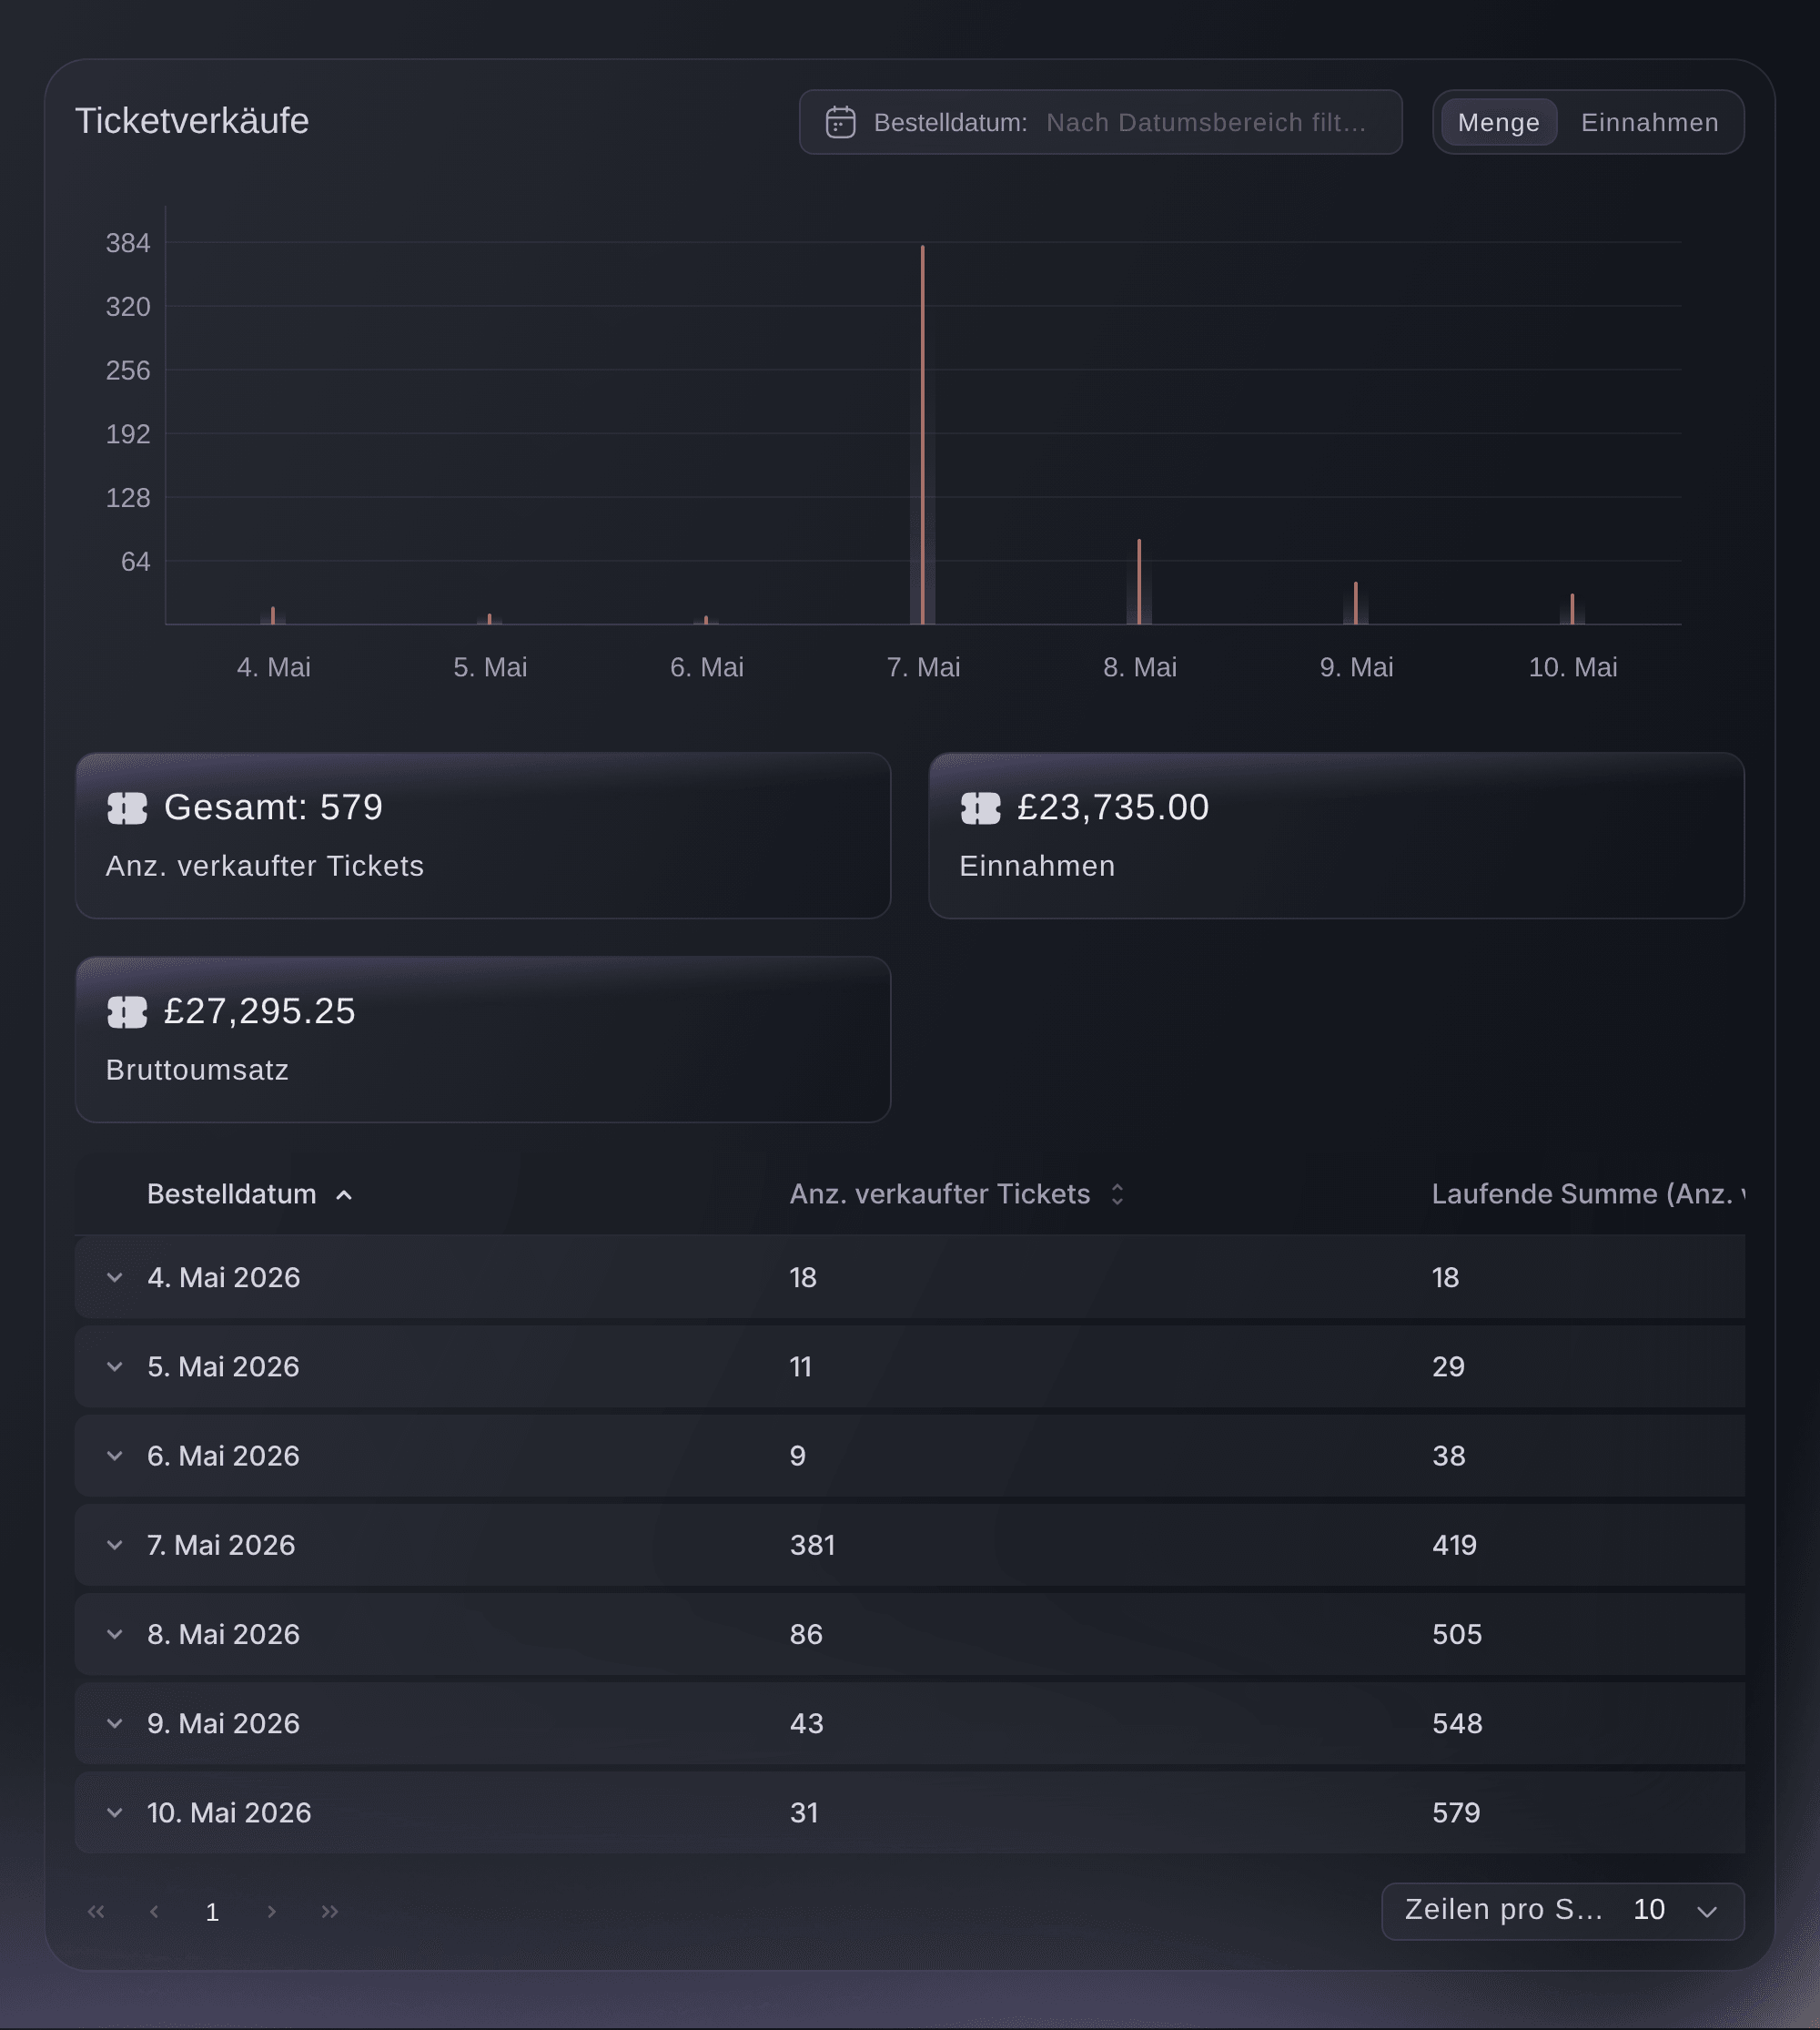The width and height of the screenshot is (1820, 2030).
Task: Expand the 4. Mai 2026 row
Action: (x=115, y=1278)
